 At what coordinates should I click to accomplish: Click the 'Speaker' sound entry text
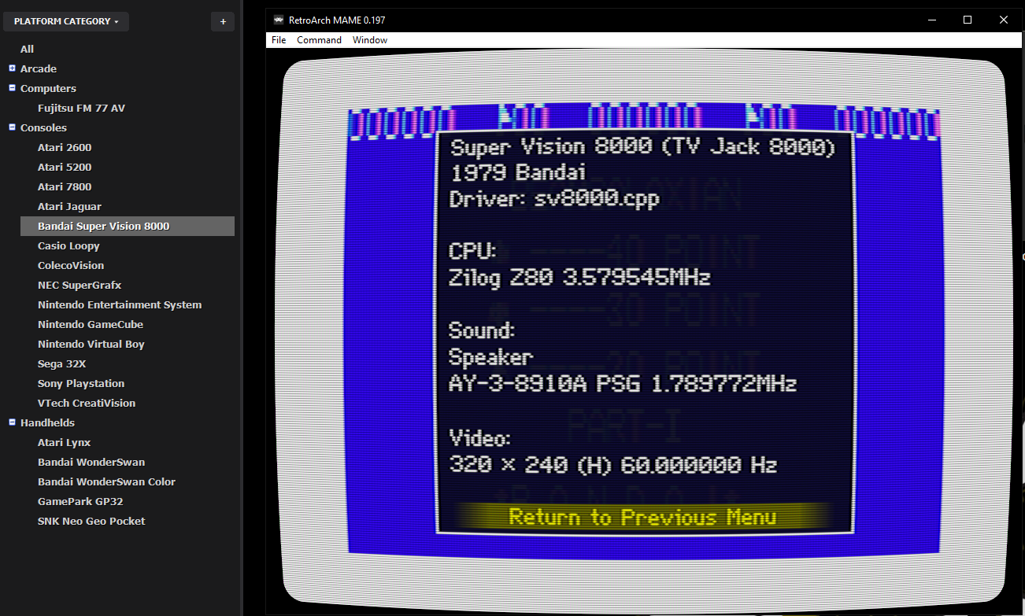coord(491,358)
